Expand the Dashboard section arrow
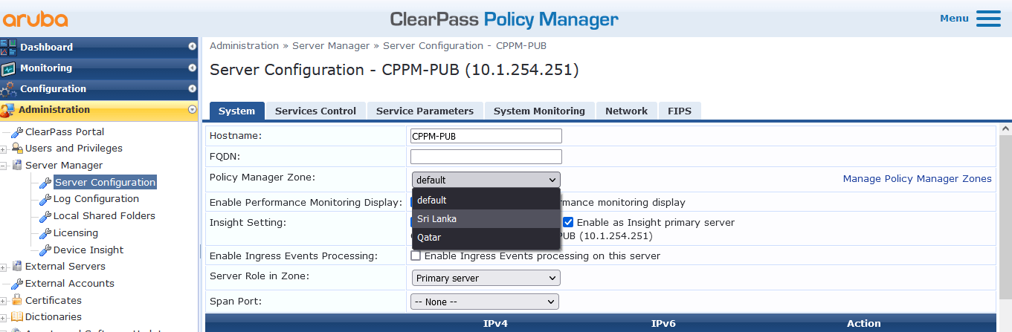This screenshot has width=1012, height=332. (x=193, y=47)
